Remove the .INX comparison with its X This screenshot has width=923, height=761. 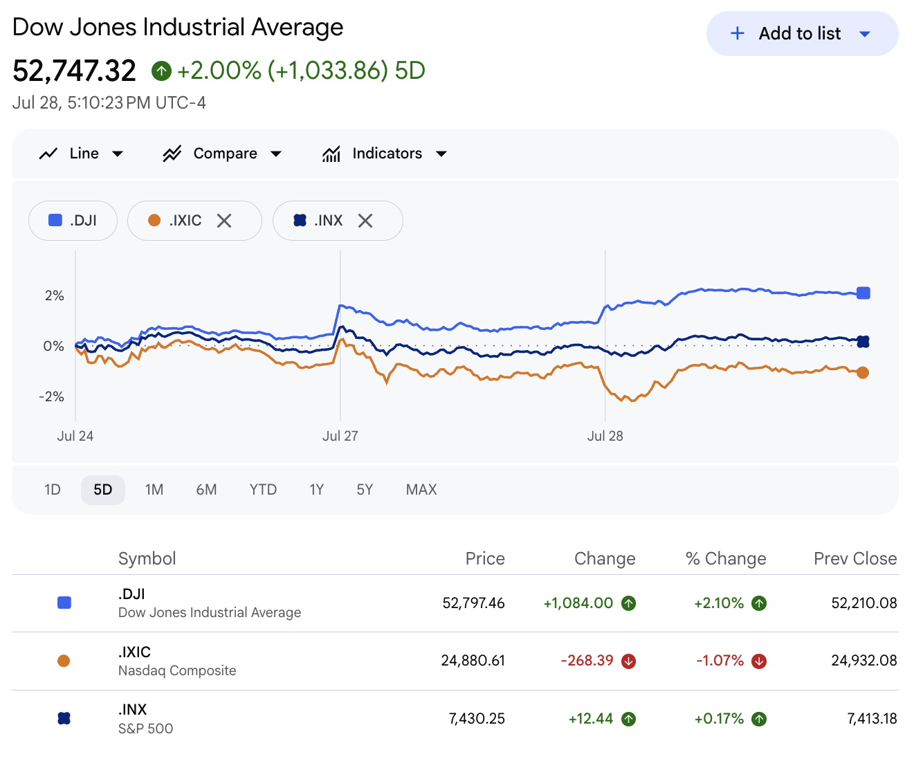tap(365, 221)
